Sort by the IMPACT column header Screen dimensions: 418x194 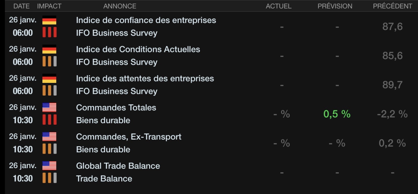49,6
